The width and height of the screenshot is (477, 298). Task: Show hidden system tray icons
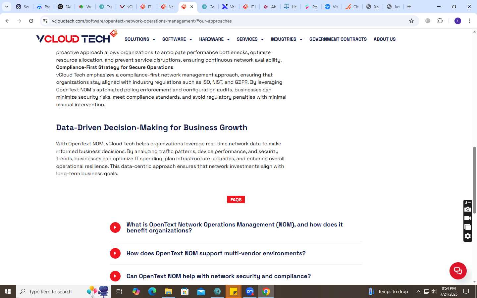(418, 291)
